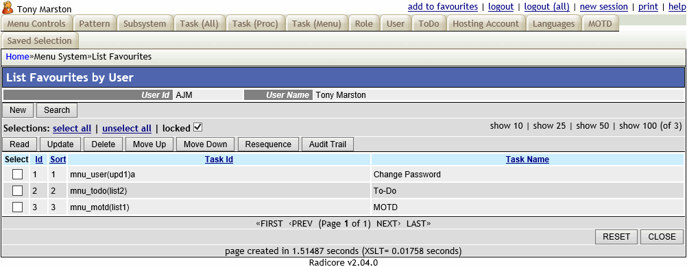Click the New button
687x267 pixels.
18,110
